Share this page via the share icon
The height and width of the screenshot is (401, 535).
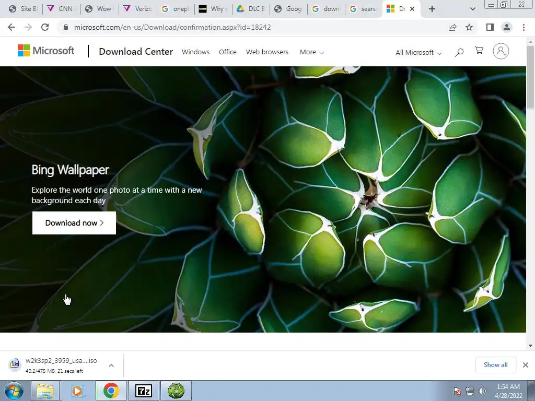pos(452,27)
